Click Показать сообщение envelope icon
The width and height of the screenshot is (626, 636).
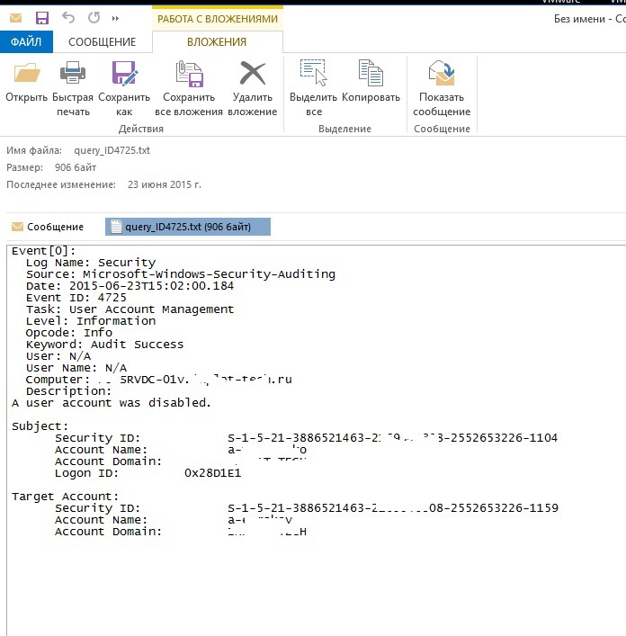coord(442,76)
